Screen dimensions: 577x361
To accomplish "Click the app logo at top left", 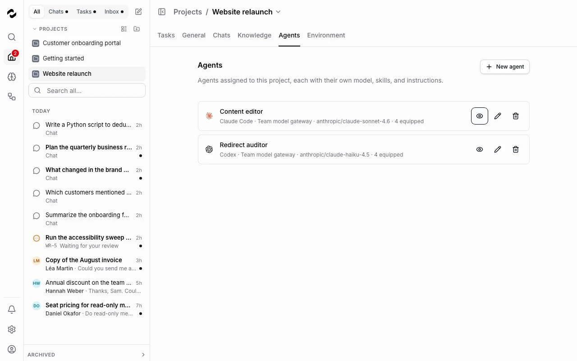I will click(x=12, y=14).
